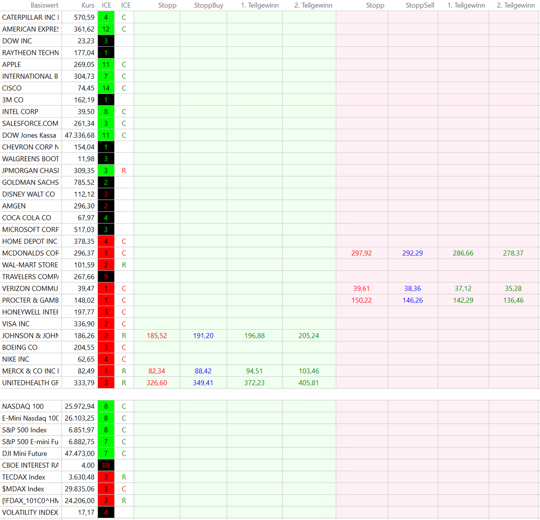Click CISCO's green ICE cell showing 14
Image resolution: width=540 pixels, height=520 pixels.
click(x=106, y=88)
